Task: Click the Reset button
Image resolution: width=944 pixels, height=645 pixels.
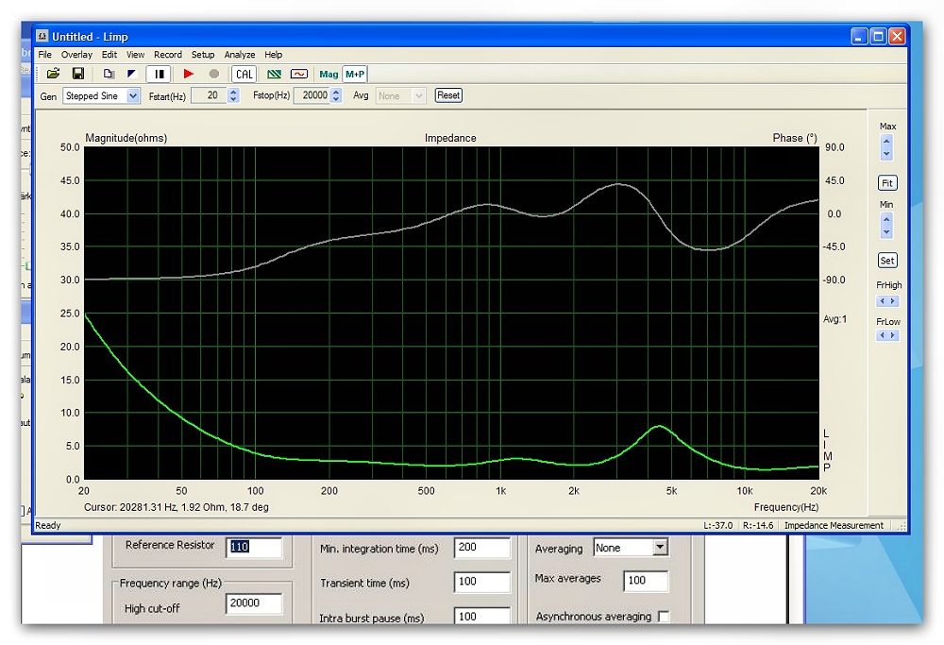Action: click(x=448, y=95)
